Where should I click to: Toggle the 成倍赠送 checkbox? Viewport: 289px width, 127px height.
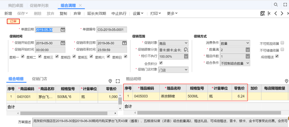click(x=277, y=56)
